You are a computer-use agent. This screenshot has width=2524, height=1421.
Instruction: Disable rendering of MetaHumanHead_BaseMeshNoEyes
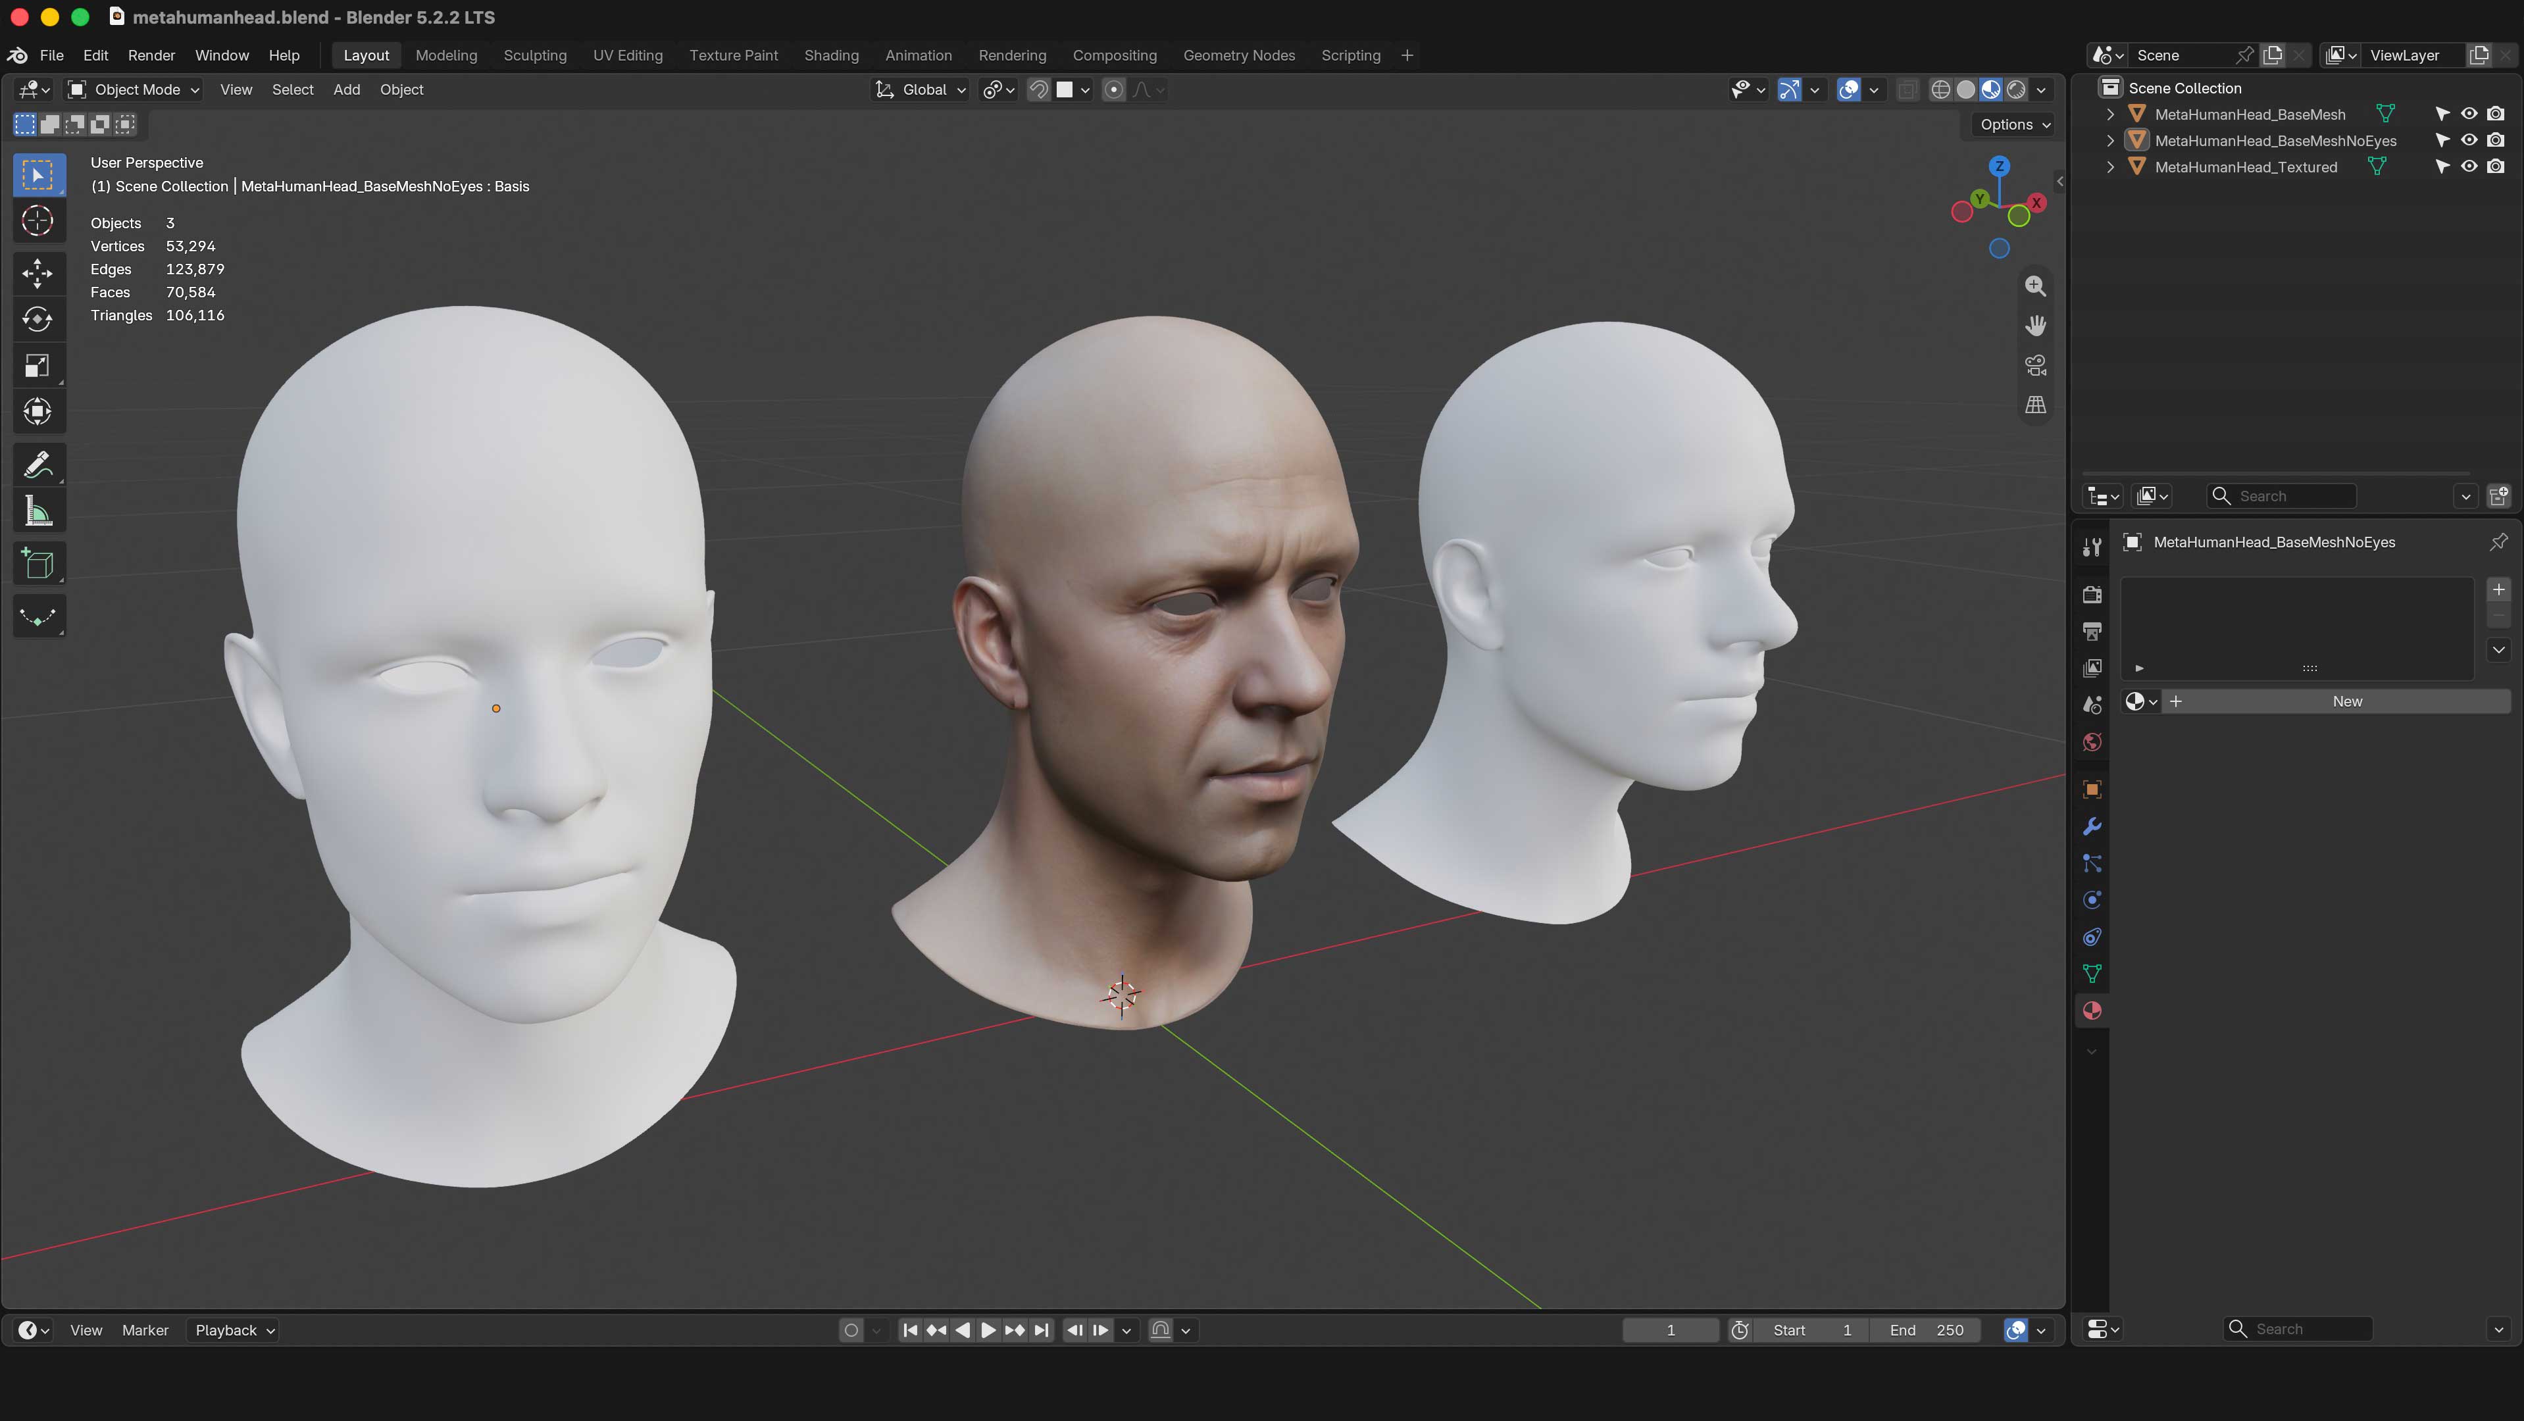pyautogui.click(x=2496, y=140)
